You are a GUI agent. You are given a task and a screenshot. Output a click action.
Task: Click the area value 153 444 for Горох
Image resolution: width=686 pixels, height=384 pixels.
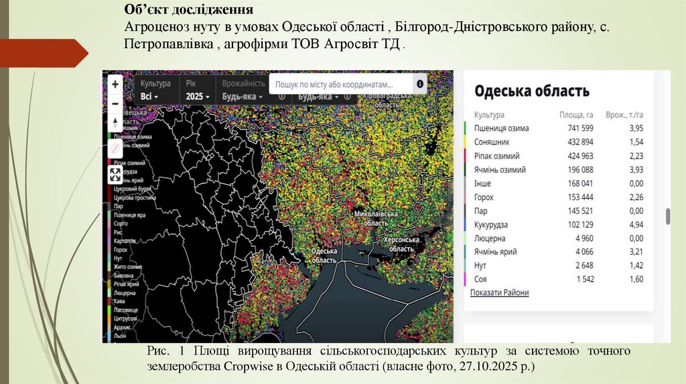pyautogui.click(x=581, y=197)
